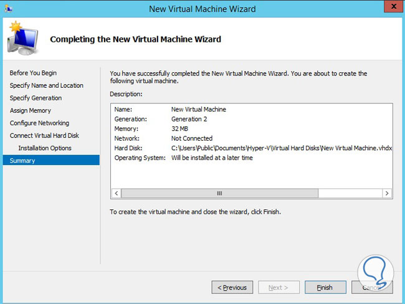Image resolution: width=405 pixels, height=304 pixels.
Task: Jump to the Assign Memory step
Action: coord(31,110)
